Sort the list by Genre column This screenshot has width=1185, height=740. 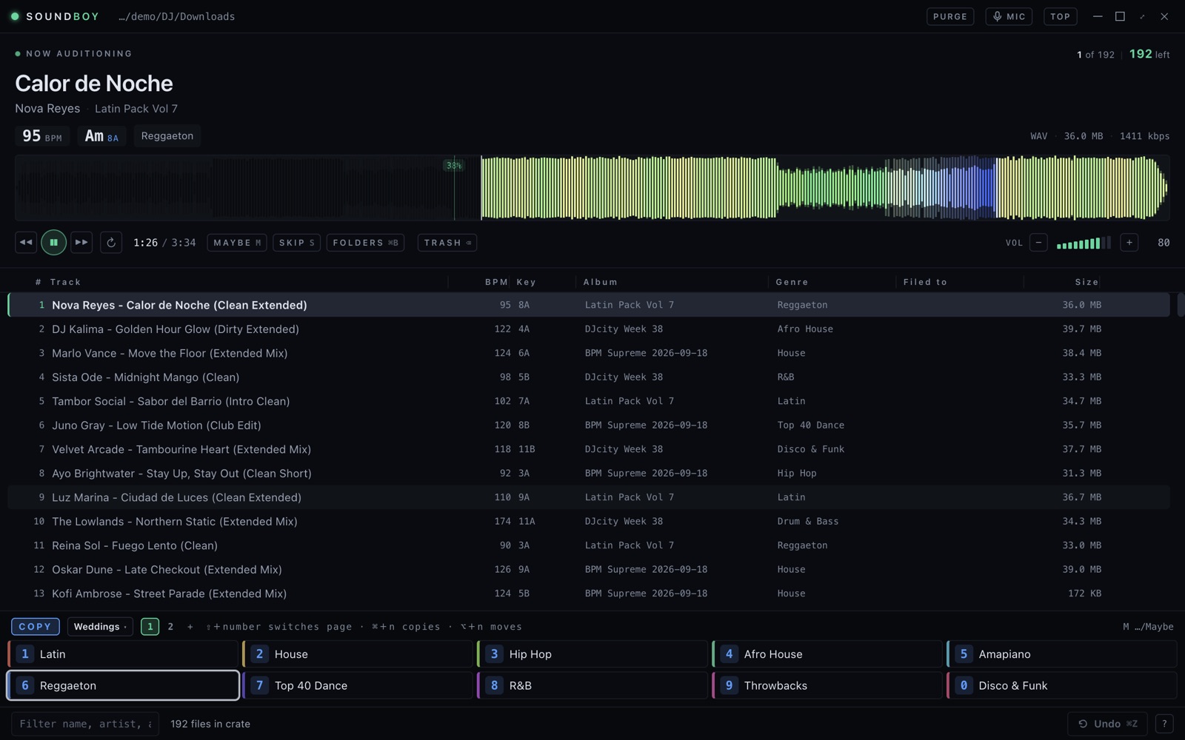(792, 282)
